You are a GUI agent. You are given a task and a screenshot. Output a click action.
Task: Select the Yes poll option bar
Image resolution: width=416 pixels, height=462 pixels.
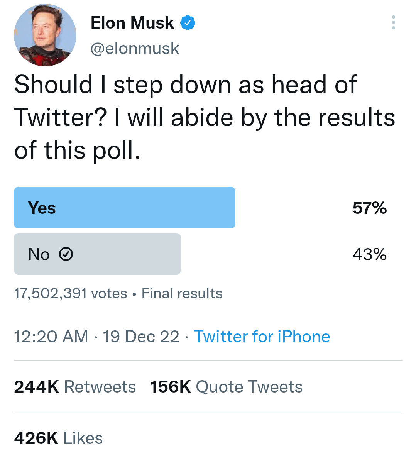(124, 208)
